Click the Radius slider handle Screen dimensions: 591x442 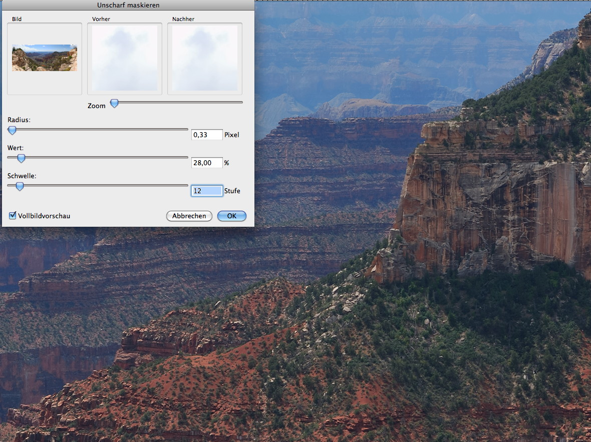pyautogui.click(x=12, y=130)
